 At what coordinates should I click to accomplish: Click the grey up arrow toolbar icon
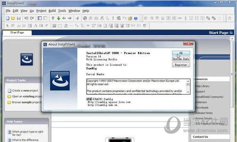pyautogui.click(x=53, y=18)
